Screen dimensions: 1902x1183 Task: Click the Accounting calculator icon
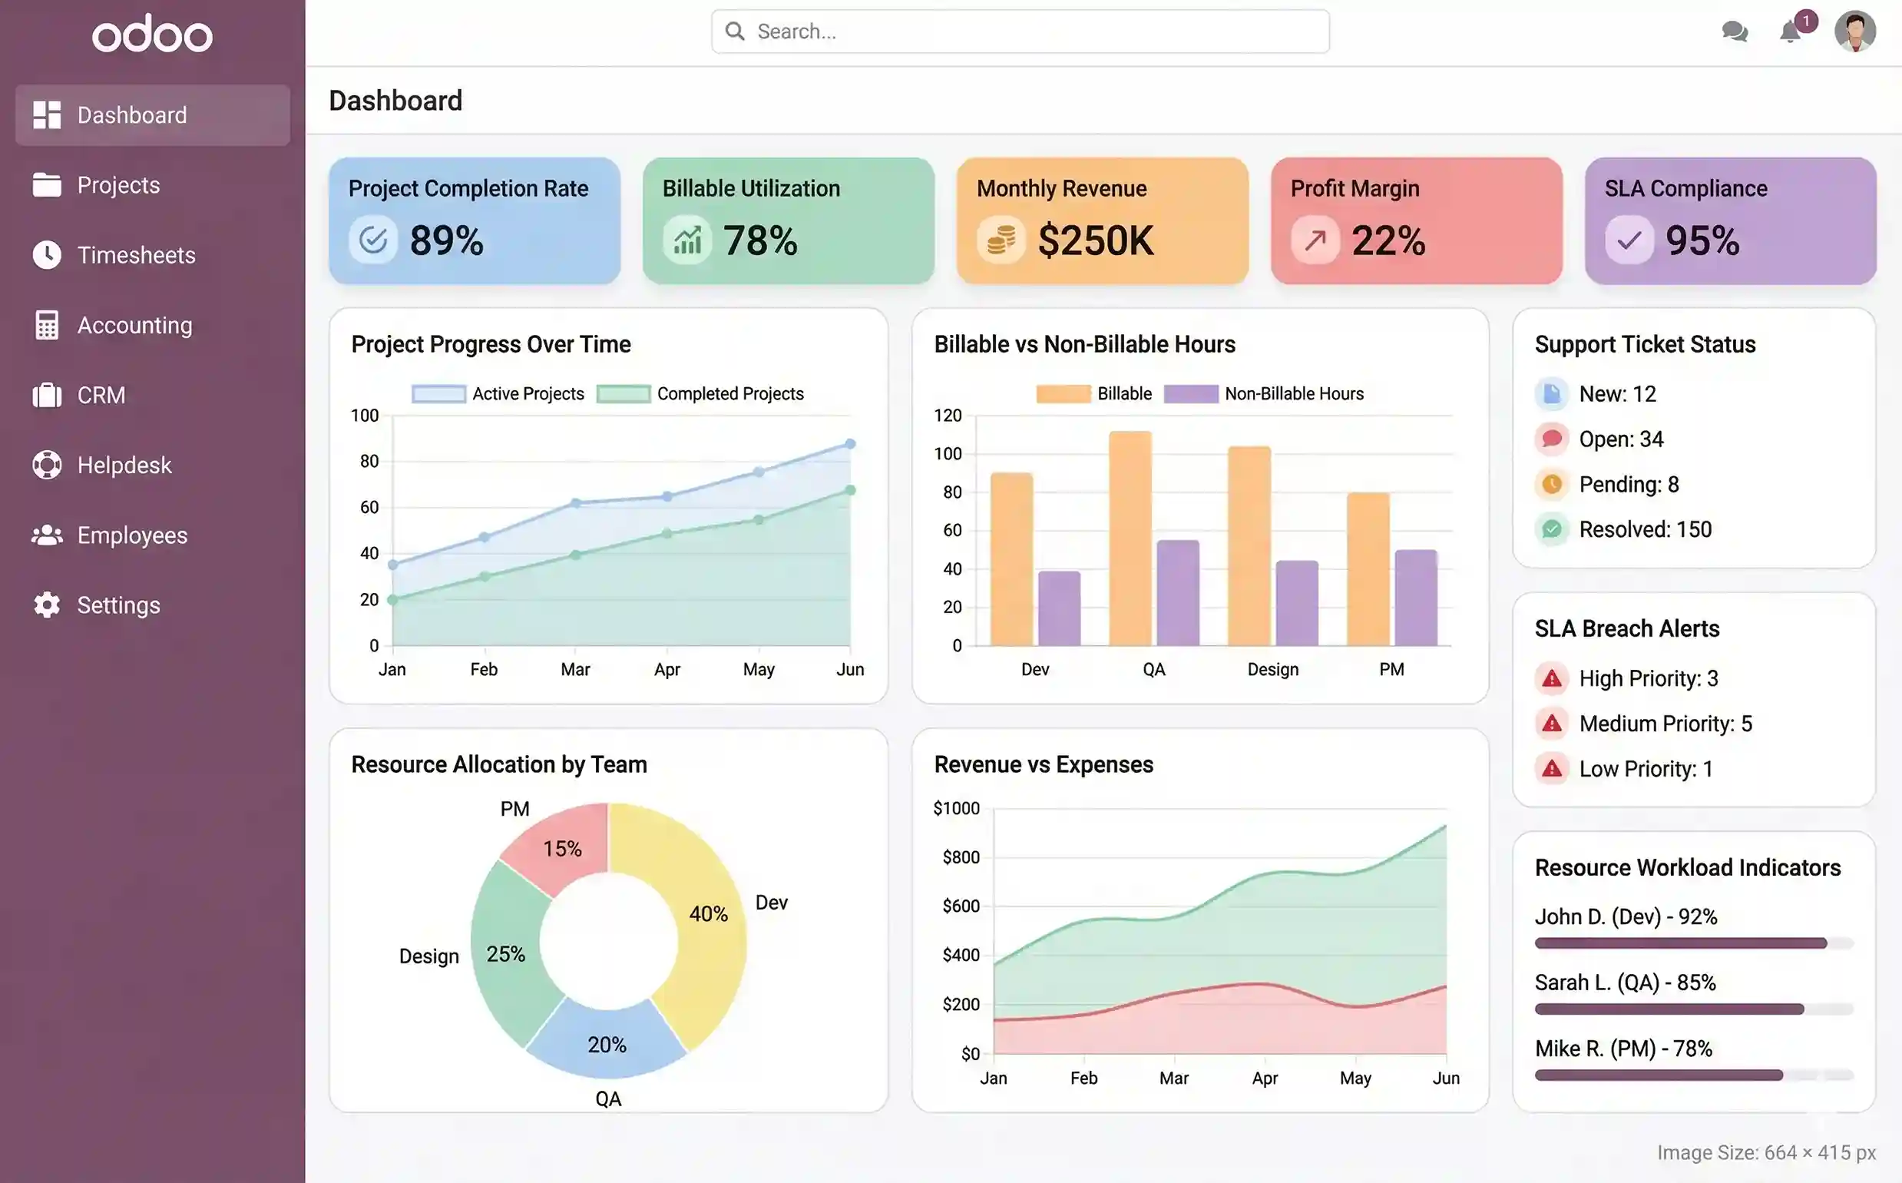[47, 325]
